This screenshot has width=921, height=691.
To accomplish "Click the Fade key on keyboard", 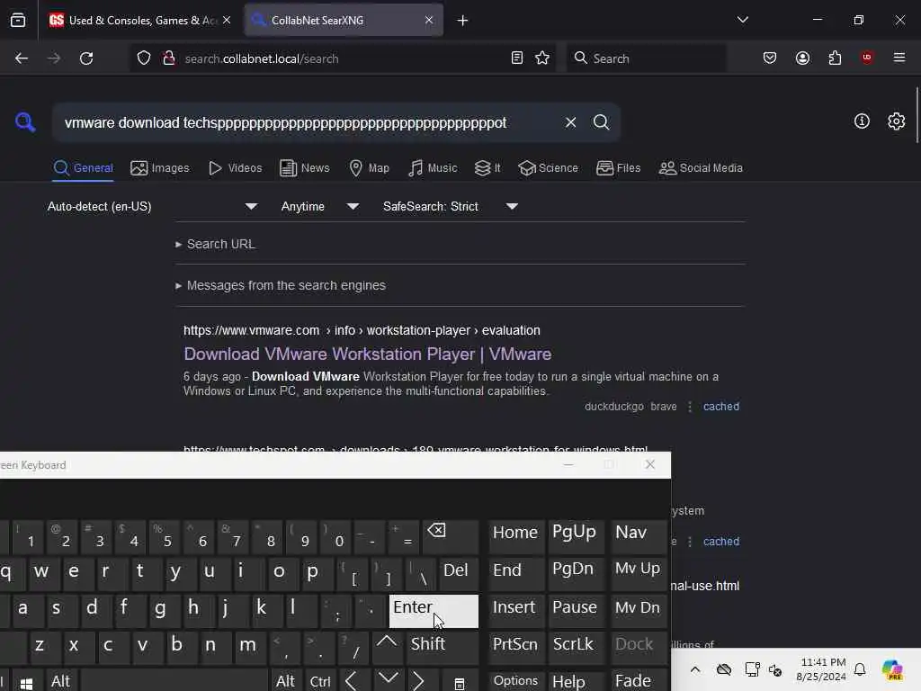I will 638,680.
